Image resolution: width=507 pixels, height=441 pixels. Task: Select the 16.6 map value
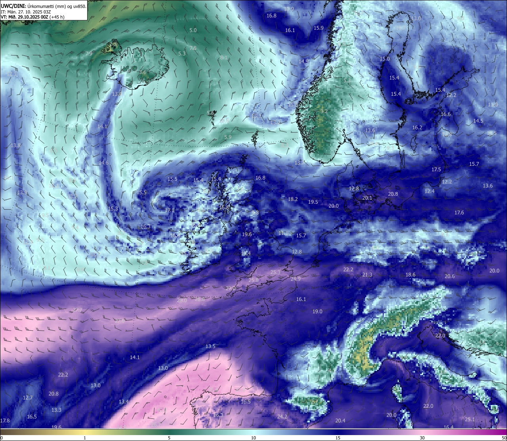(x=446, y=114)
